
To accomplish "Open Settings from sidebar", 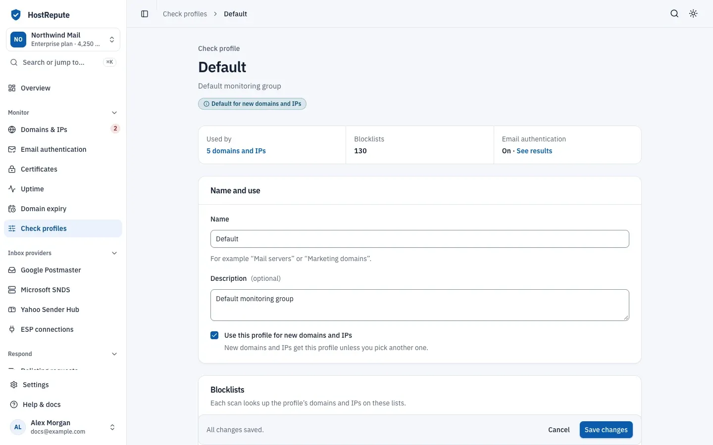I will [63, 385].
